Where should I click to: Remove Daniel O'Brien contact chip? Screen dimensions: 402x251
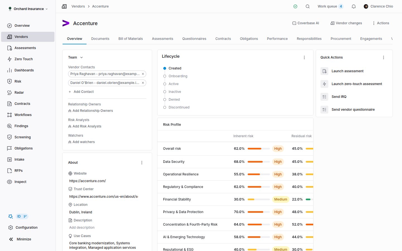[x=143, y=83]
